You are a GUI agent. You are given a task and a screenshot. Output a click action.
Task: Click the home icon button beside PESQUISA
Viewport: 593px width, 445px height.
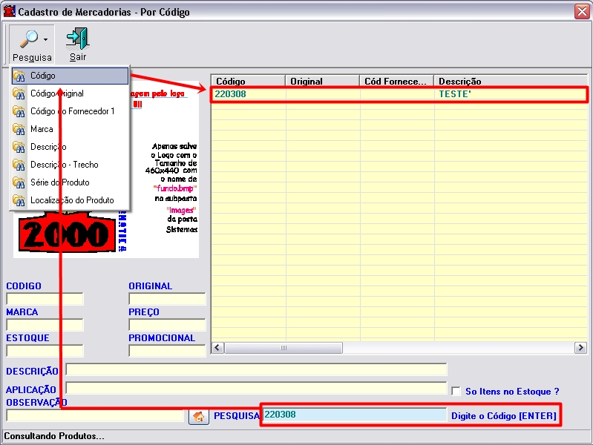coord(198,417)
